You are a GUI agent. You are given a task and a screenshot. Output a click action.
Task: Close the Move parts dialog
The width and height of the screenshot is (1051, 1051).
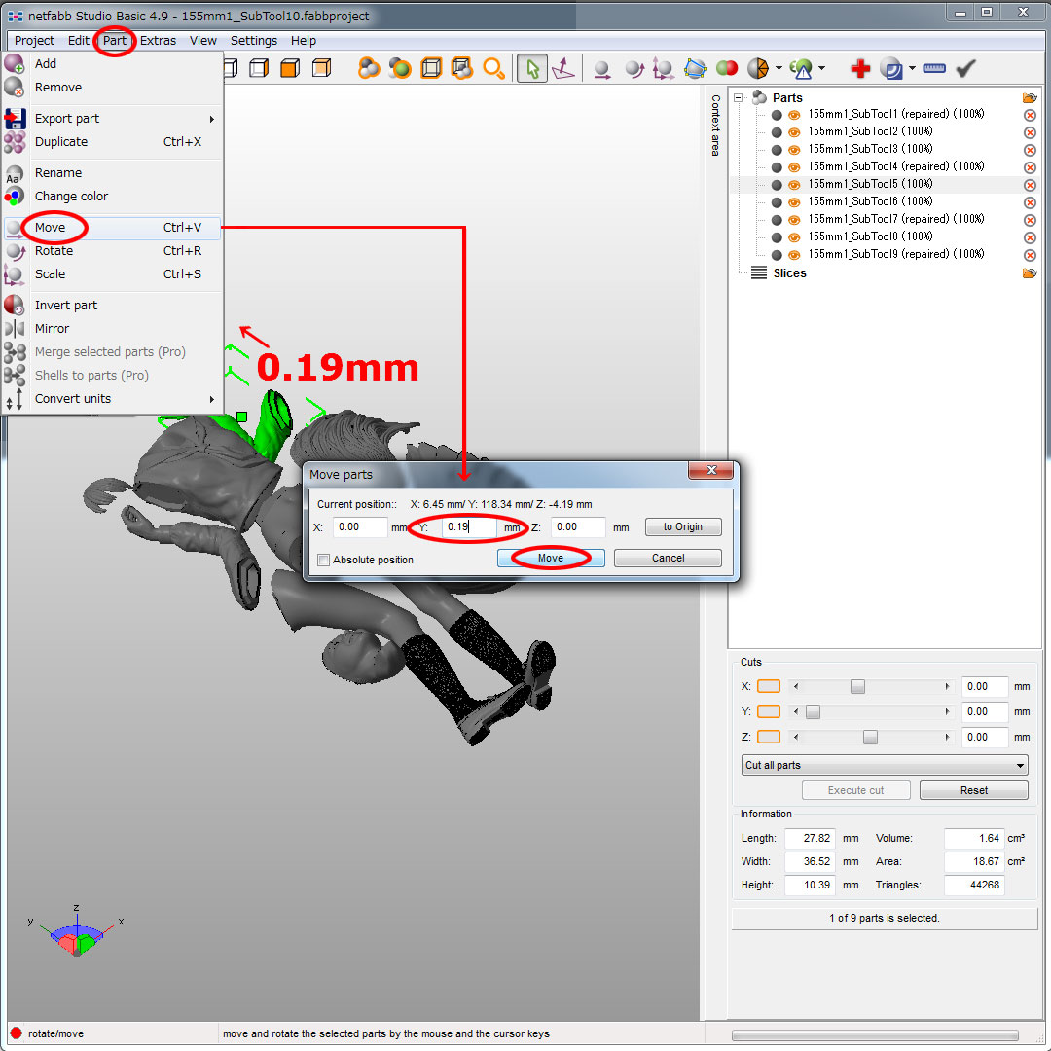711,470
